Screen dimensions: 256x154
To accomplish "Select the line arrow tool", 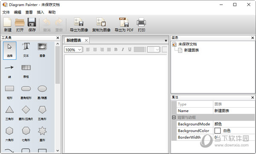I will click(9, 68).
